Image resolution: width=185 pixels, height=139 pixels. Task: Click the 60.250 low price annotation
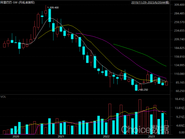[144, 90]
